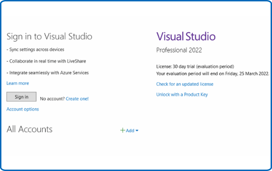
Task: Select the 'All Accounts' heading
Action: coord(29,129)
